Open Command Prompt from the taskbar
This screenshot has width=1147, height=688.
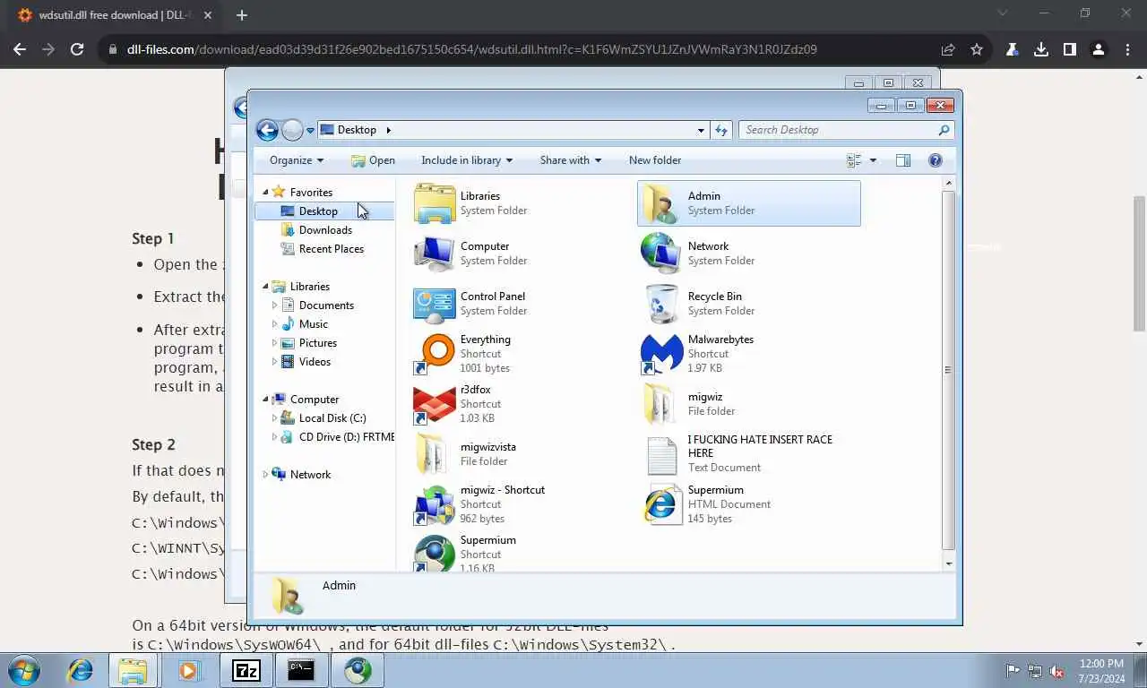301,670
